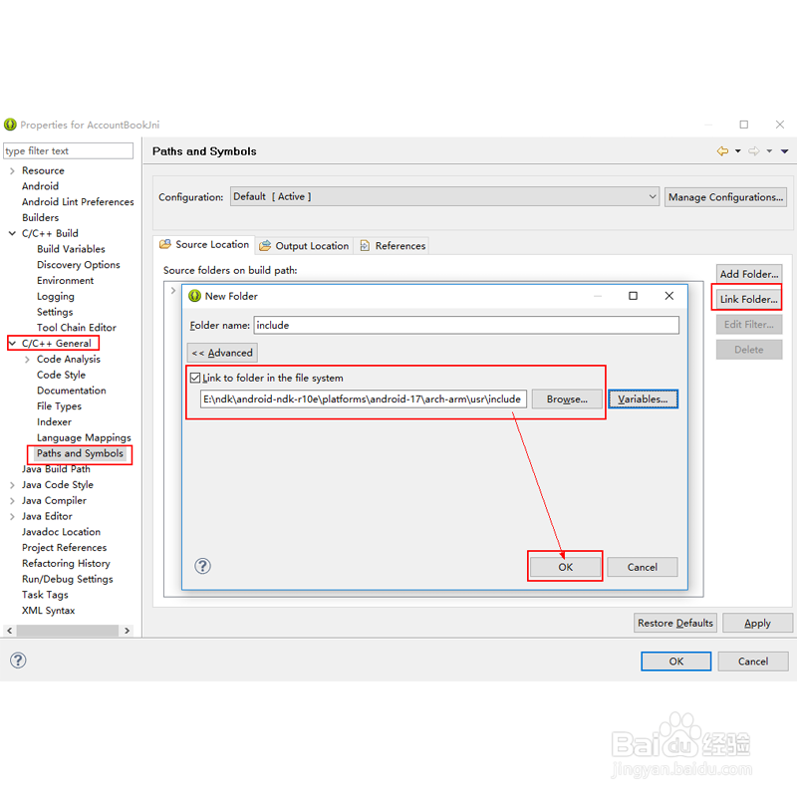
Task: Click the Apply button
Action: coord(757,623)
